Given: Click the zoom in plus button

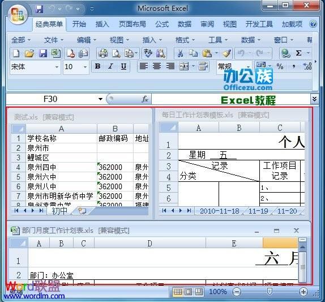Looking at the screenshot, I should 303,292.
